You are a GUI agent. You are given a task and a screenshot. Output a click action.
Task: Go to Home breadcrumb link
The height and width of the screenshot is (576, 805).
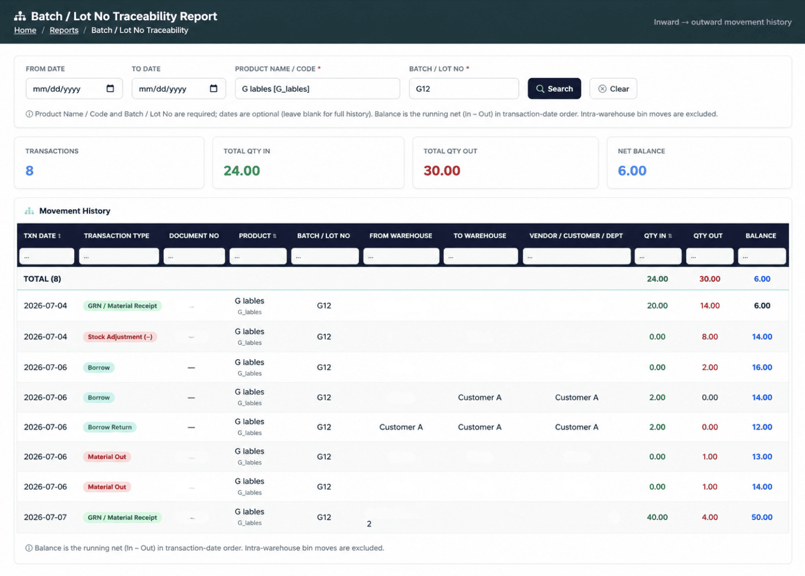coord(25,30)
